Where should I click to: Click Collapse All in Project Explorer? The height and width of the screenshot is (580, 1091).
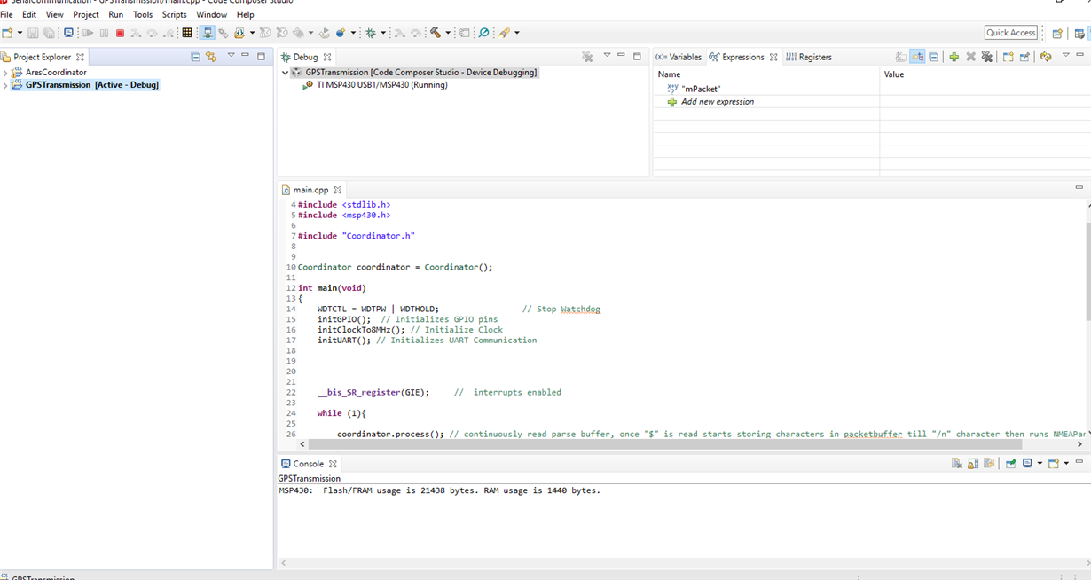click(x=195, y=57)
